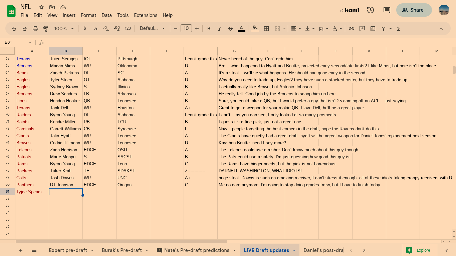Toggle the filter on the sheet
456x256 pixels.
pos(384,29)
